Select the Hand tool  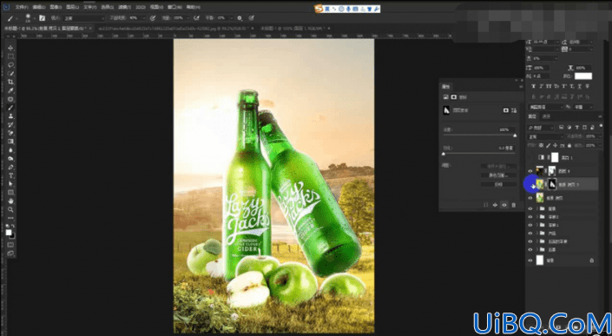(x=11, y=201)
